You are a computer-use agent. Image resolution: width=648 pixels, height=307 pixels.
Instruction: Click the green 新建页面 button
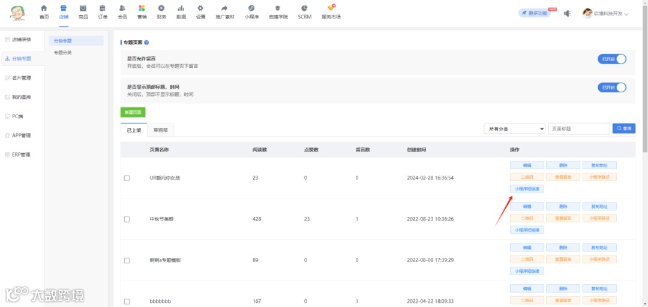coord(133,112)
